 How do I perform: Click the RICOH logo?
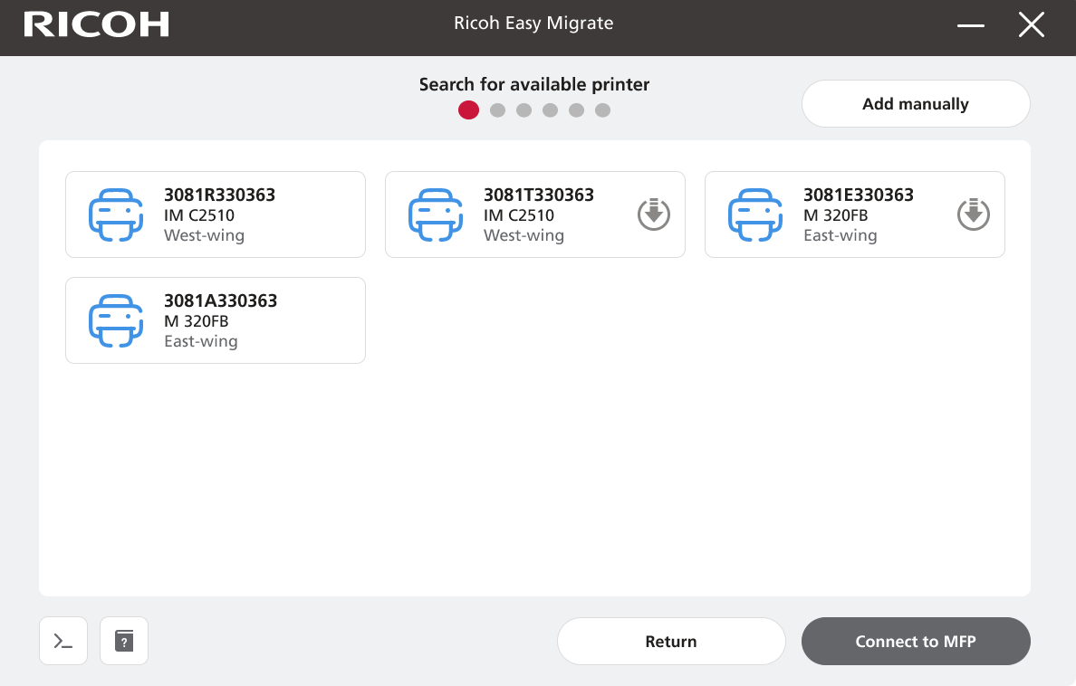(96, 25)
